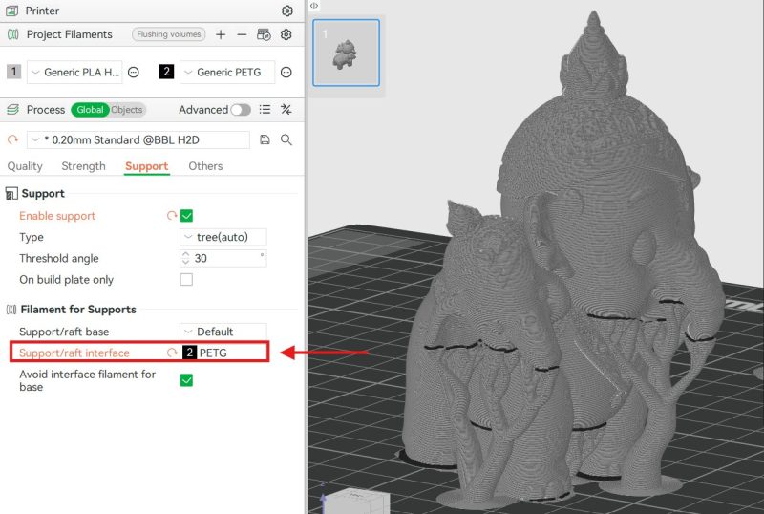The height and width of the screenshot is (514, 764).
Task: Open the Support/raft base filament dropdown
Action: click(x=223, y=332)
